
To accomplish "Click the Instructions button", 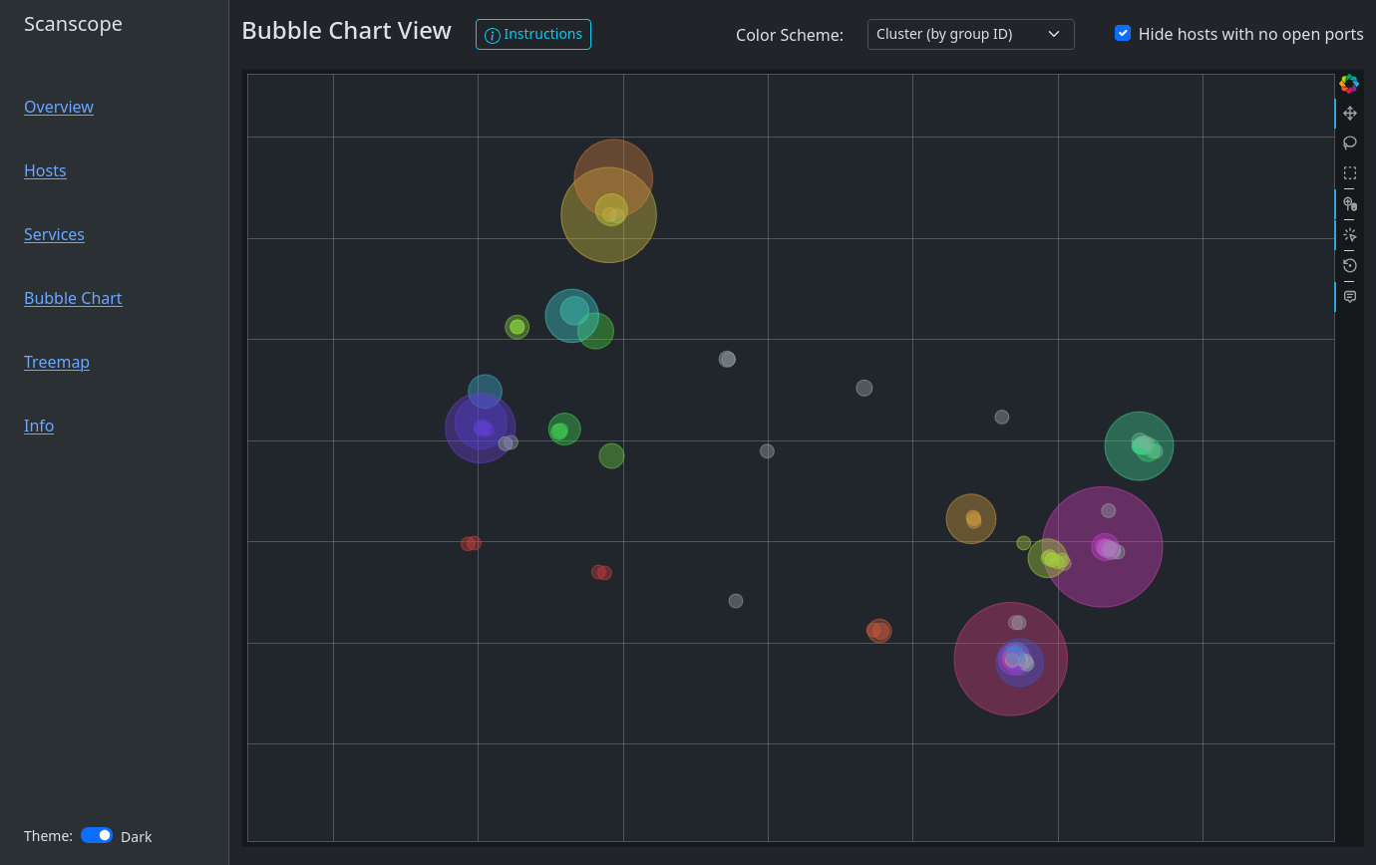I will [x=532, y=34].
